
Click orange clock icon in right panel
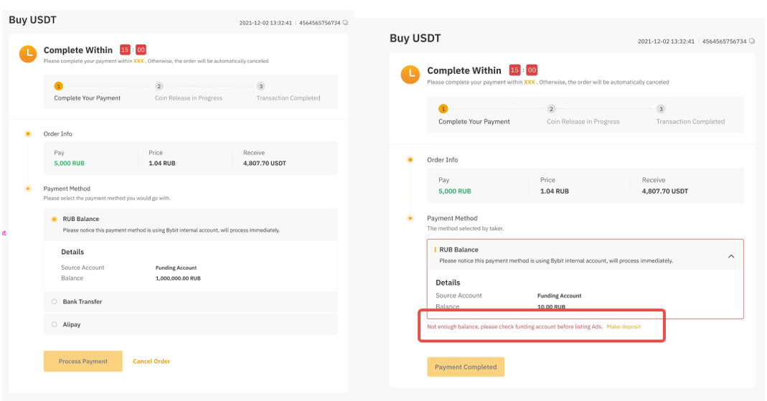(410, 74)
